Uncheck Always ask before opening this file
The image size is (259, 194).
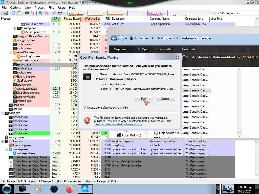click(x=84, y=108)
